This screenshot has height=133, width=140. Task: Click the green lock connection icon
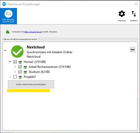point(7,32)
